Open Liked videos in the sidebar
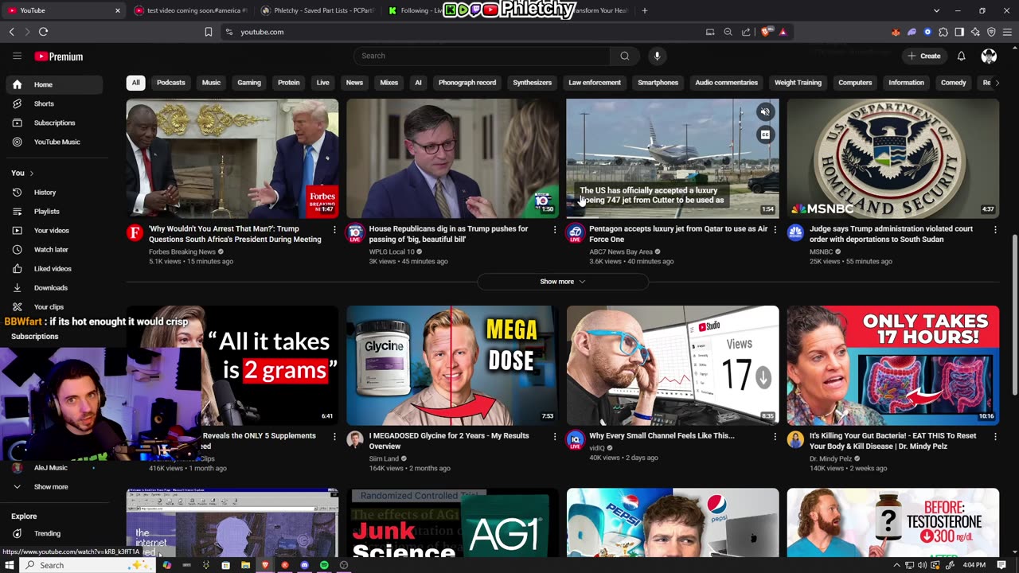The image size is (1019, 573). [53, 269]
